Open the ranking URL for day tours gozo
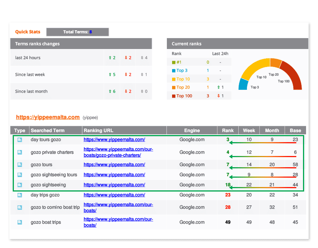 (114, 140)
